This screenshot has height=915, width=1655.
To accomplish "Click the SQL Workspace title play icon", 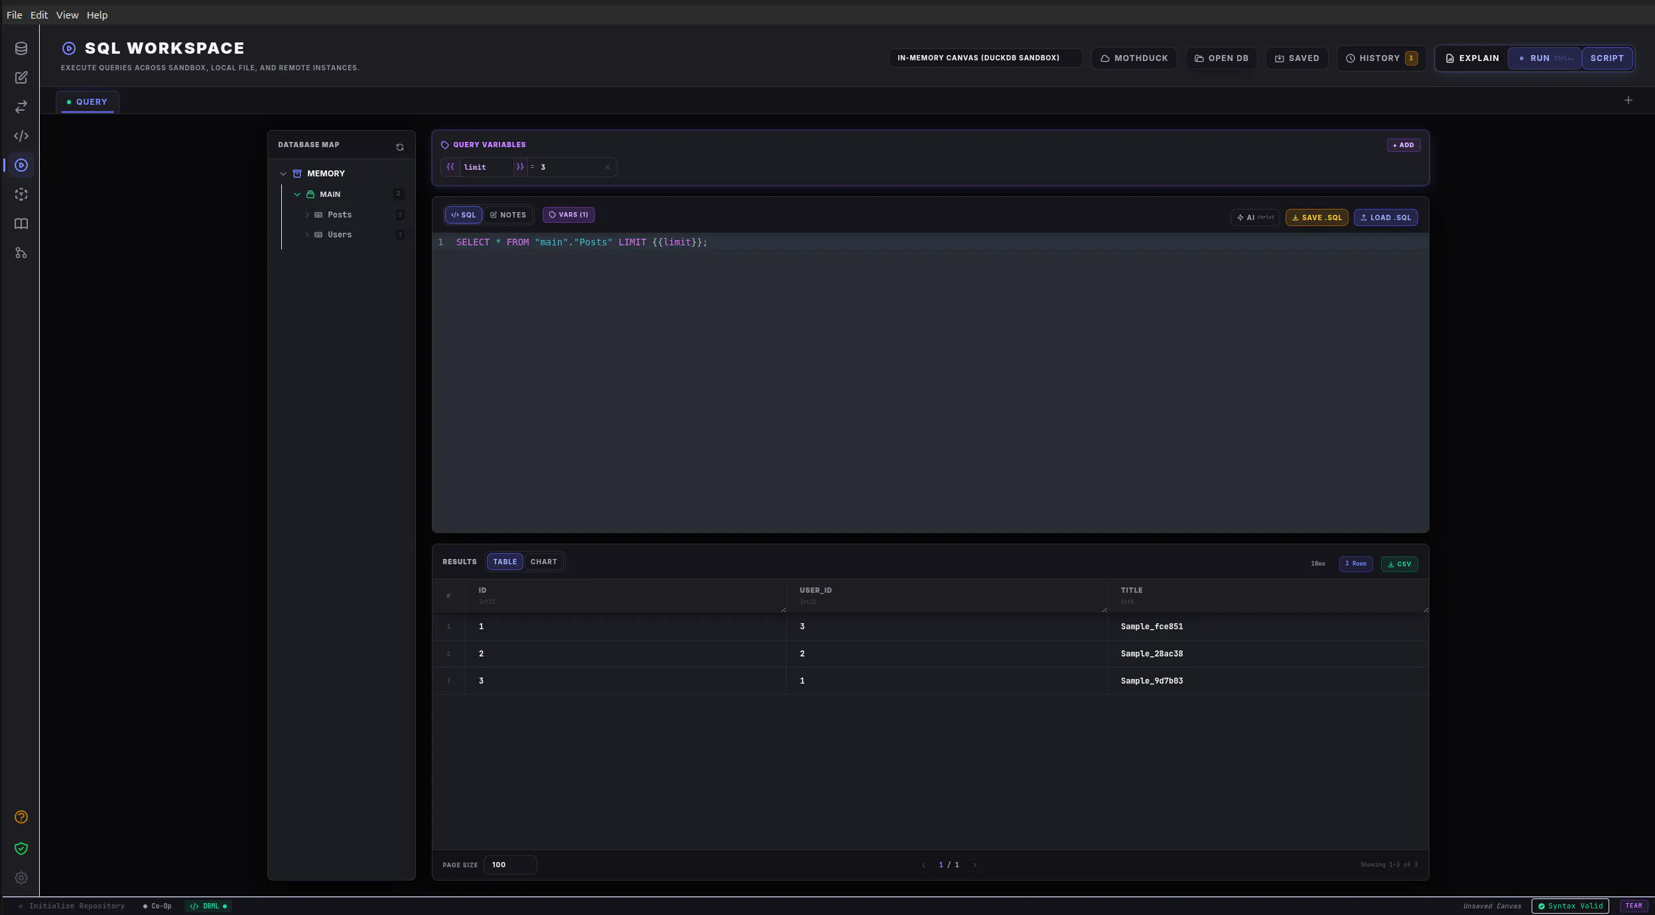I will pyautogui.click(x=69, y=48).
